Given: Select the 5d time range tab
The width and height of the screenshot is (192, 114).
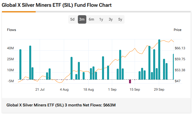Looking at the screenshot, I should click(72, 19).
